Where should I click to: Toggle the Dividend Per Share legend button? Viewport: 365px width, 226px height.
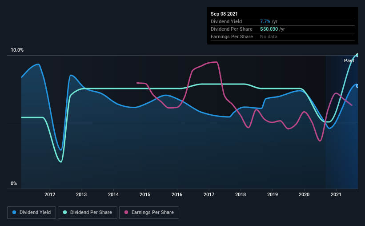(x=88, y=213)
